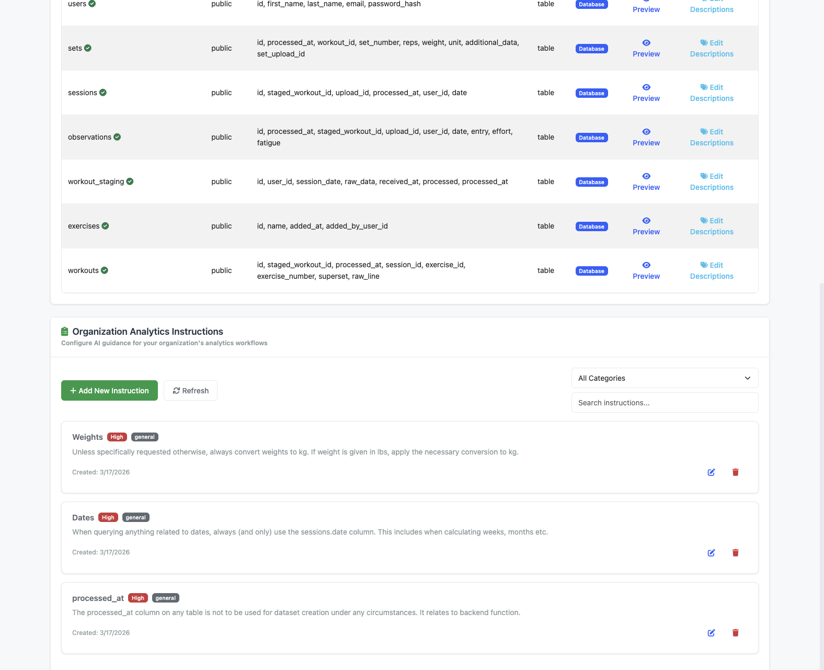This screenshot has width=824, height=670.
Task: Click High priority badge on Weights
Action: [x=117, y=437]
